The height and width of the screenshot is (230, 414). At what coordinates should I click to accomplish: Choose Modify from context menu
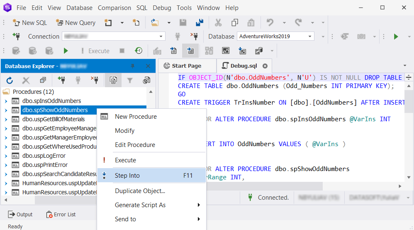151,131
